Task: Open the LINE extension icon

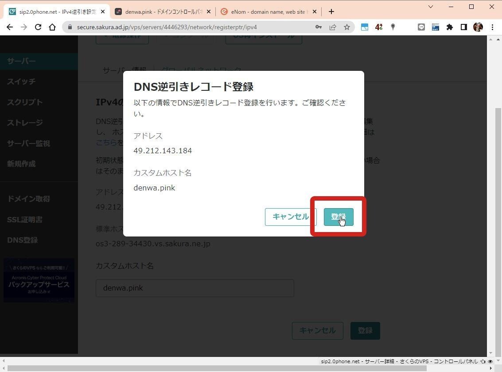Action: 421,27
